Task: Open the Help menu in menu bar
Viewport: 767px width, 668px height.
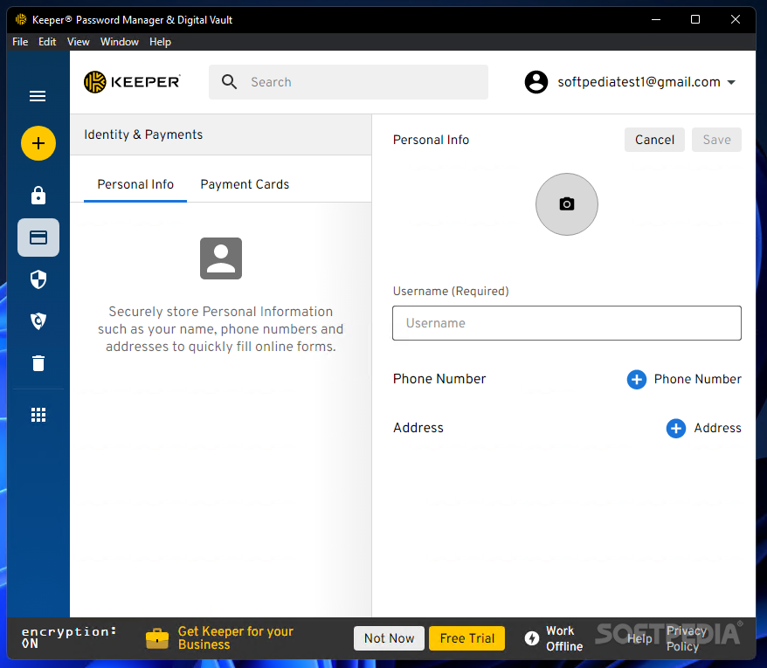Action: 160,42
